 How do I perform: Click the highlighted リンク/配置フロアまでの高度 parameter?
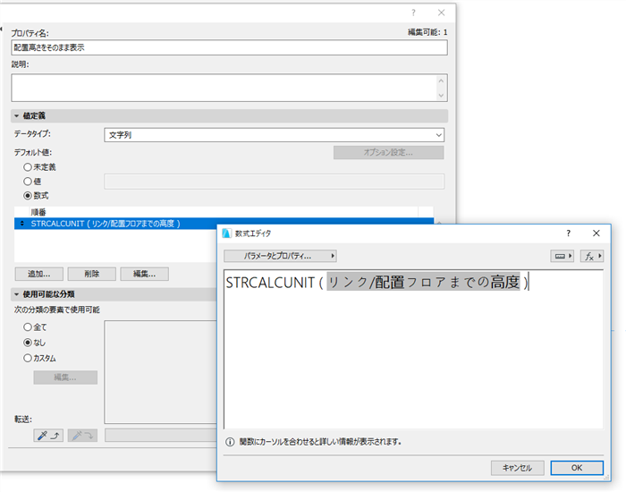point(424,282)
